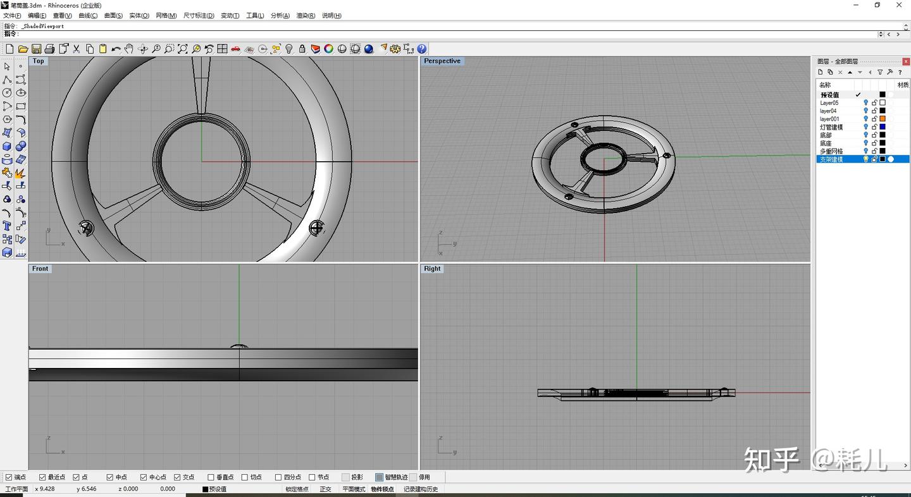Click the filter funnel in layers panel
The height and width of the screenshot is (497, 911).
(880, 72)
